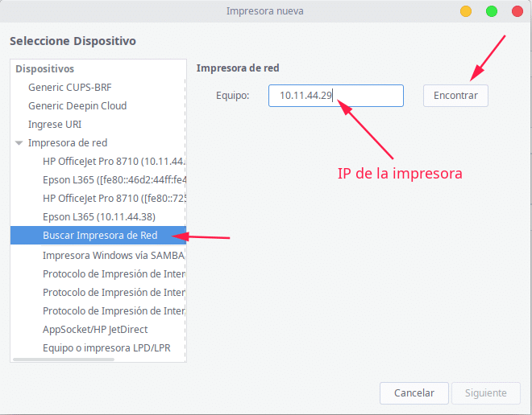Choose Impresora Windows vía SAMBA

coord(113,255)
